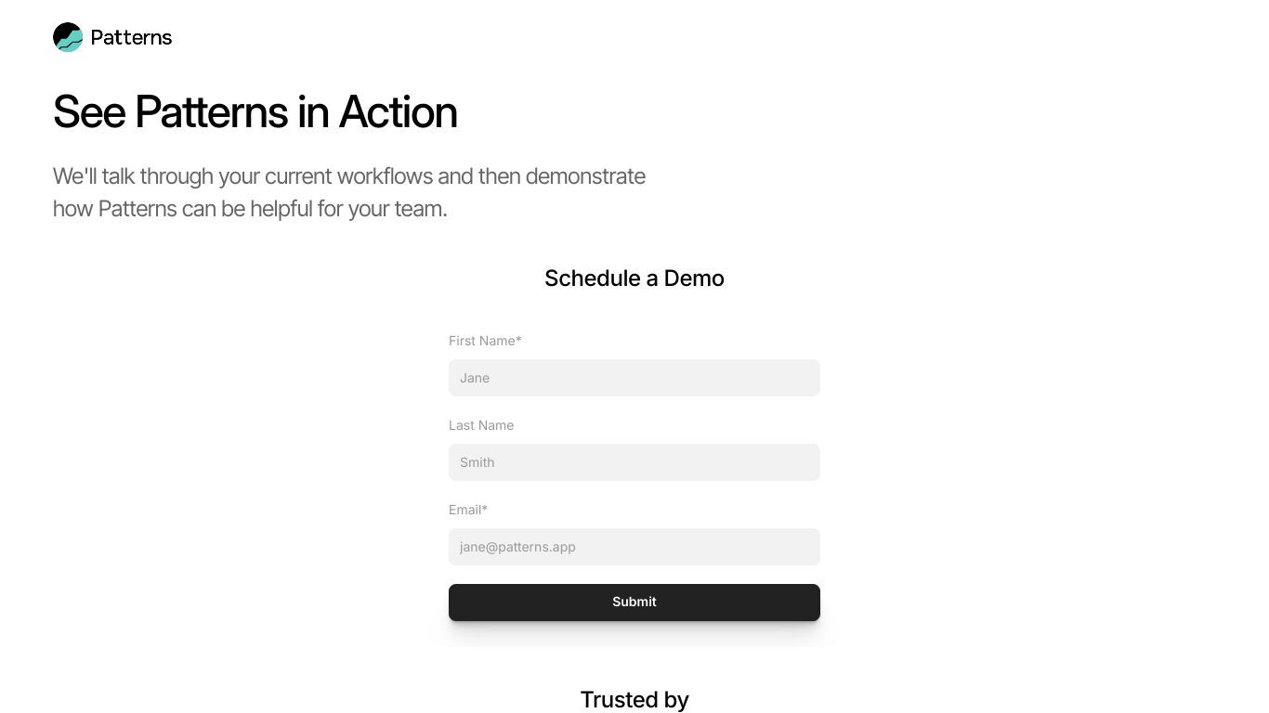Click the required asterisk after Email

click(x=485, y=509)
